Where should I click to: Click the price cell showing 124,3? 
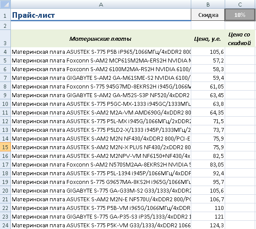coord(208,225)
